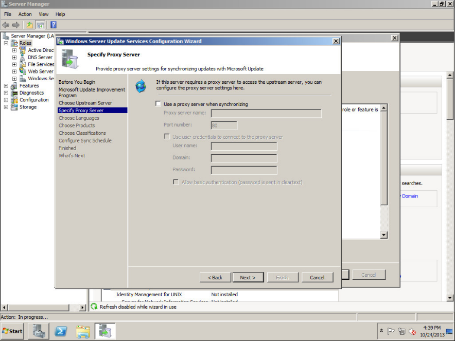455x341 pixels.
Task: Open Windows Explorer from the taskbar
Action: click(x=83, y=331)
